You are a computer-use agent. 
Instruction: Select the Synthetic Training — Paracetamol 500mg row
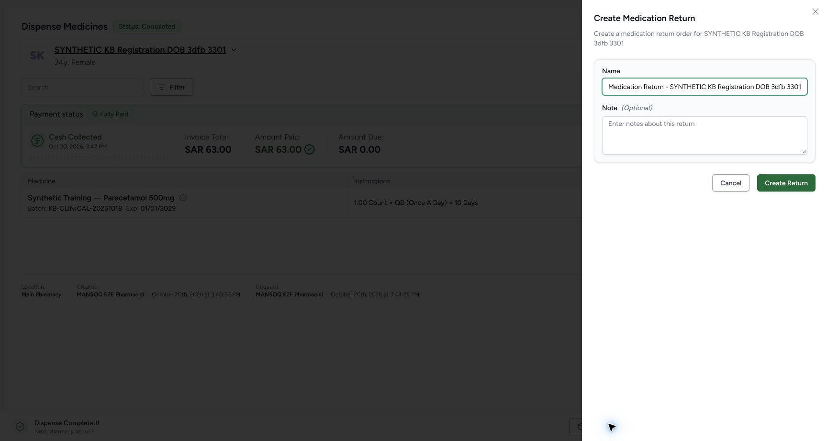tap(302, 203)
